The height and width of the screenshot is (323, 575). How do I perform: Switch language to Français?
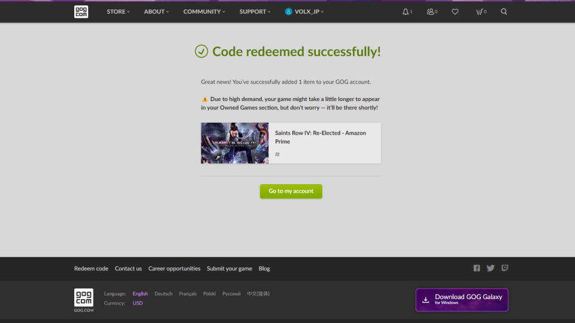[x=187, y=294]
